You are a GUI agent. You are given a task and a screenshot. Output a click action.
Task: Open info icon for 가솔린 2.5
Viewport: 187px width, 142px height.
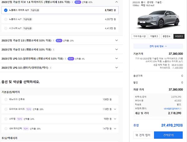click(x=54, y=40)
